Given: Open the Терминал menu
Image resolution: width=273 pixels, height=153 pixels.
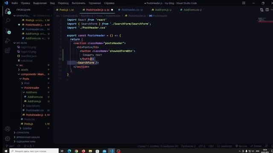Looking at the screenshot, I should pos(95,3).
